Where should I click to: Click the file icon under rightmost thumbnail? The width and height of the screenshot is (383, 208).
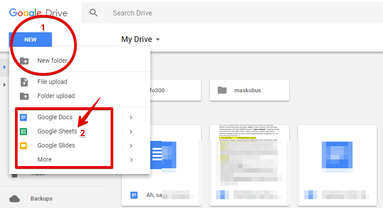(x=311, y=195)
